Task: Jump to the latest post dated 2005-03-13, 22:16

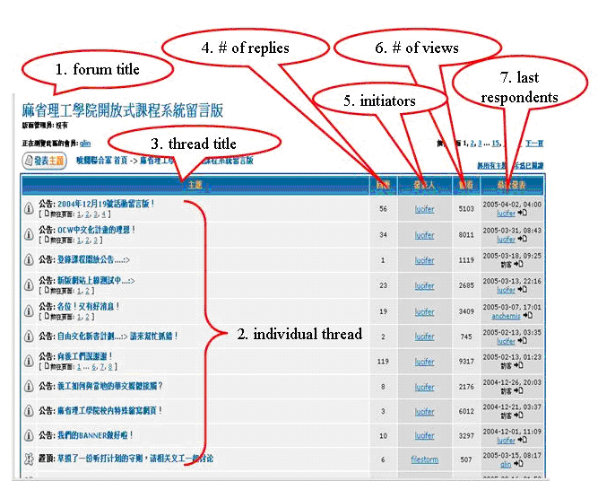Action: pyautogui.click(x=523, y=289)
